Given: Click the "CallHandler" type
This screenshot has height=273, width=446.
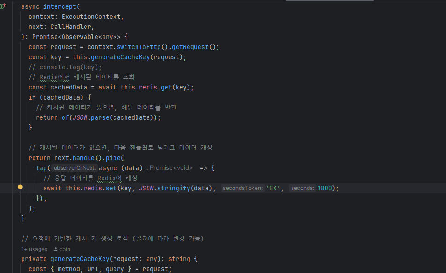Looking at the screenshot, I should click(70, 27).
